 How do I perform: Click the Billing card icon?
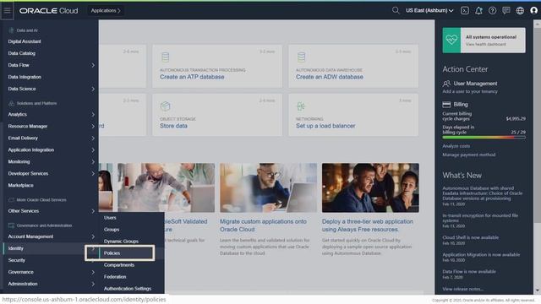coord(446,104)
